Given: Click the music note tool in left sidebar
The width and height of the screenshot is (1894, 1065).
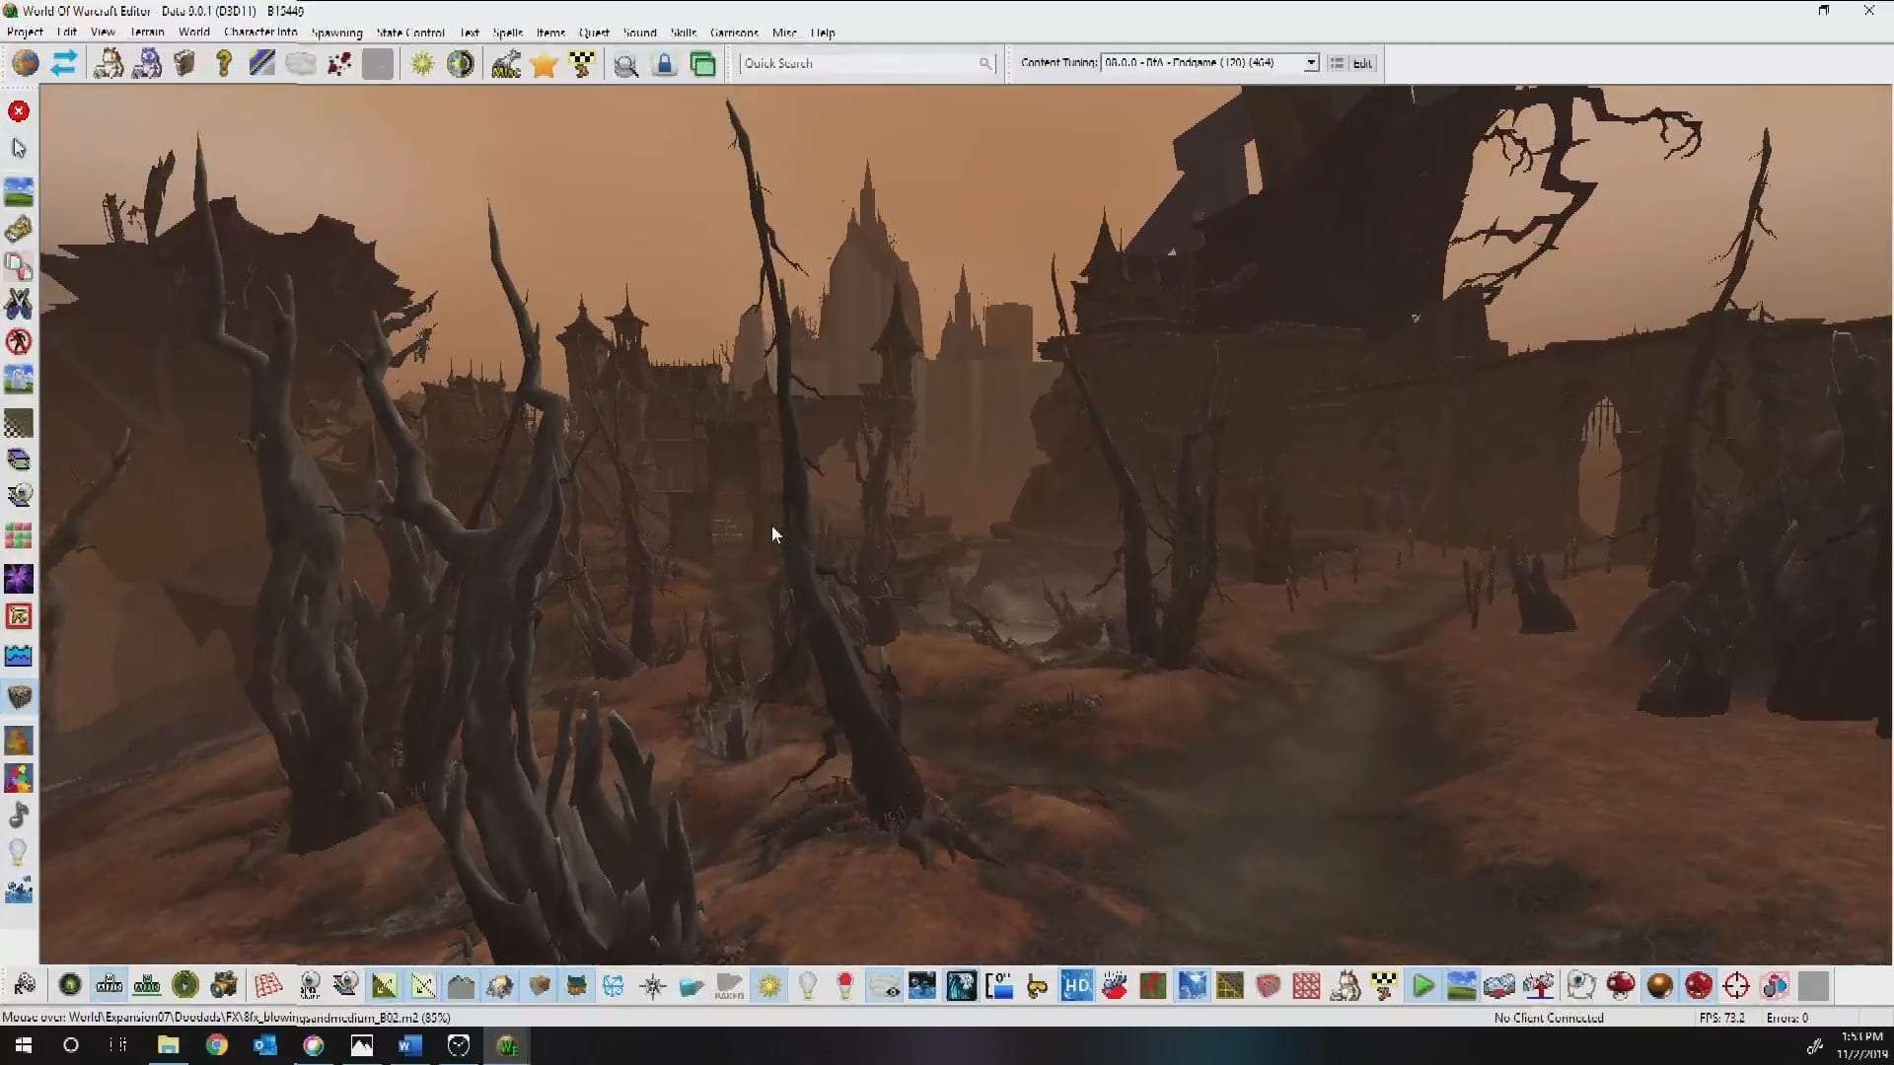Looking at the screenshot, I should pyautogui.click(x=19, y=815).
